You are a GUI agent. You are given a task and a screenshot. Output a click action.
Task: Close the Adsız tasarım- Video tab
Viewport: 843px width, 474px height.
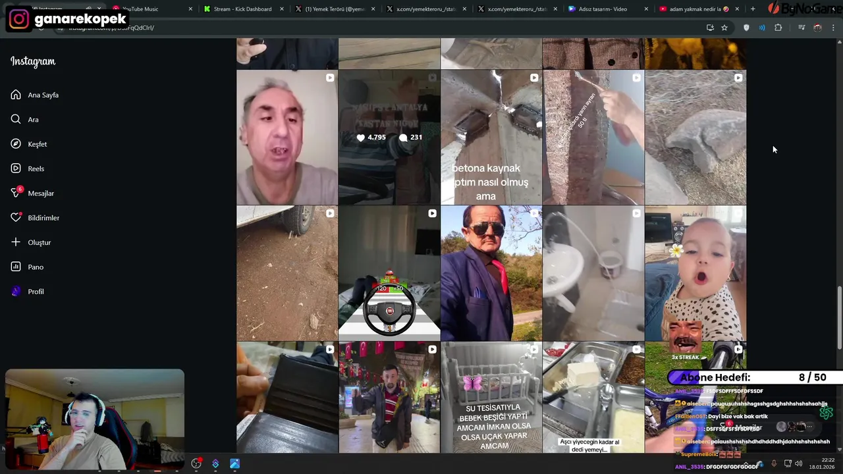pyautogui.click(x=646, y=9)
